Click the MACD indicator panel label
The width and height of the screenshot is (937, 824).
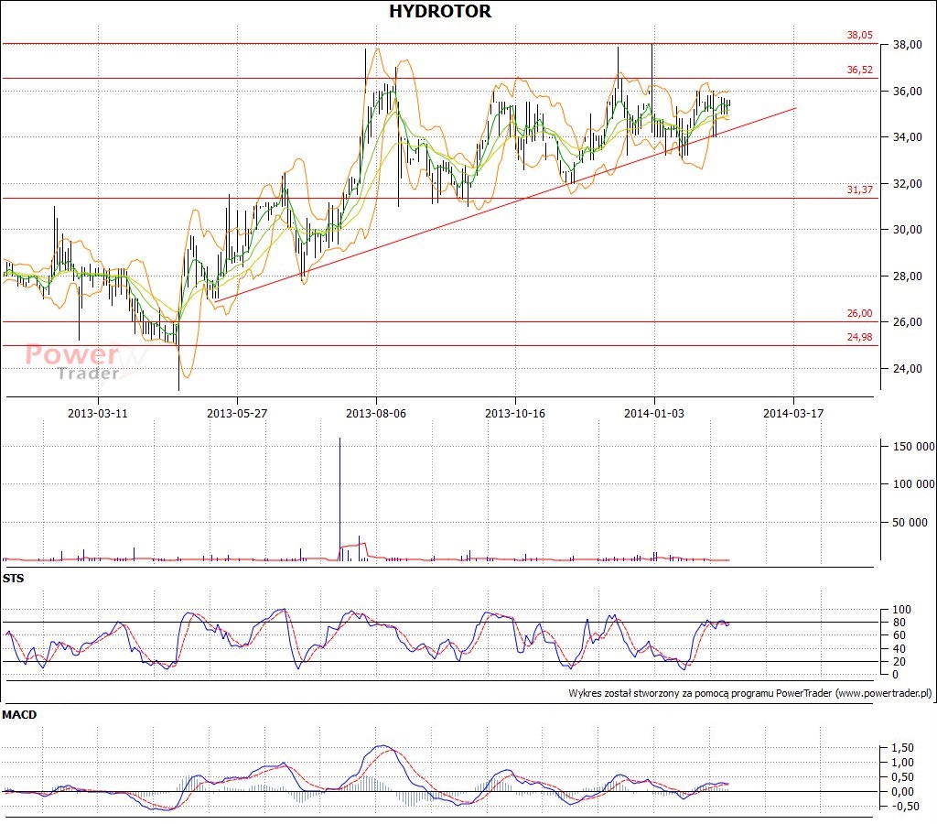click(x=19, y=714)
